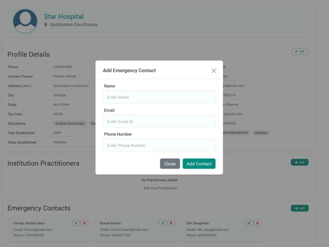The width and height of the screenshot is (329, 247).
Task: Add a new Institution Practitioner
Action: pyautogui.click(x=300, y=162)
